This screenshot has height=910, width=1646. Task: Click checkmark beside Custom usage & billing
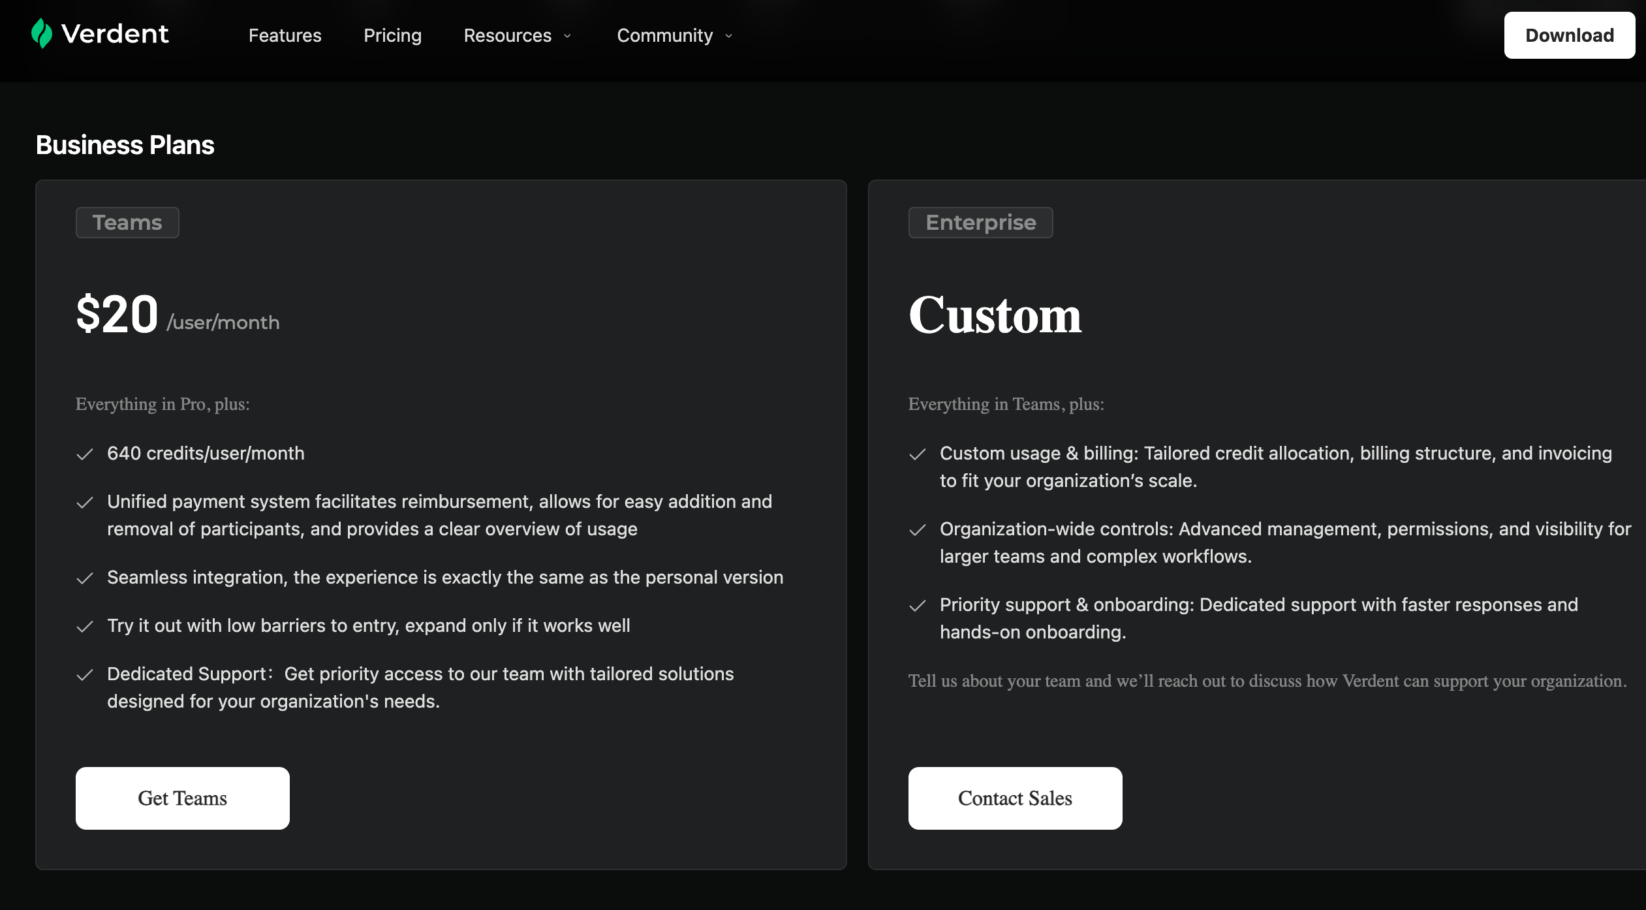(918, 454)
